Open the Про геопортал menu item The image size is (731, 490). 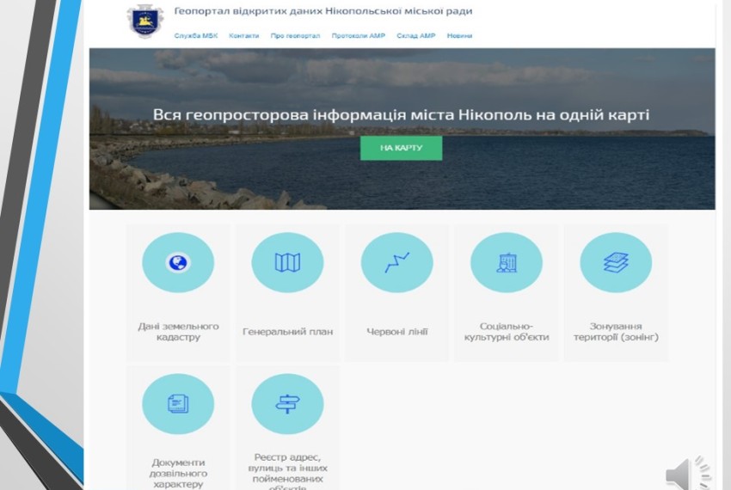coord(295,35)
